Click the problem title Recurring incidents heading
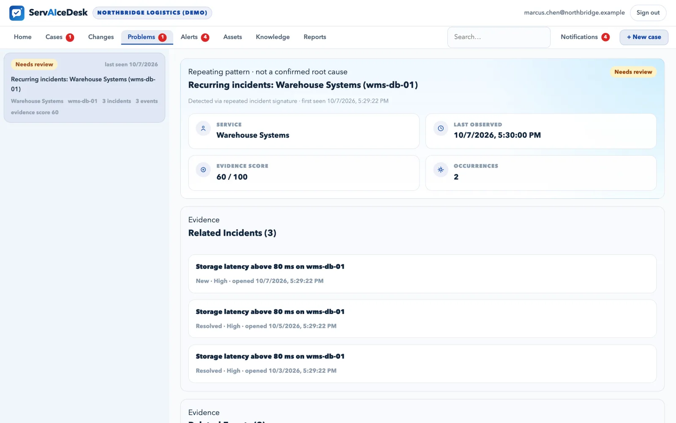The width and height of the screenshot is (676, 423). point(303,85)
